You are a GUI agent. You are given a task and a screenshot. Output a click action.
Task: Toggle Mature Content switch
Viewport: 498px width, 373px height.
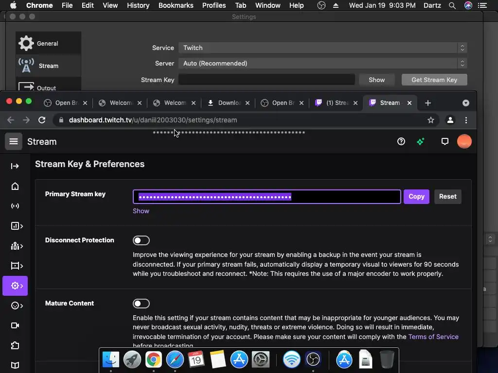[141, 304]
